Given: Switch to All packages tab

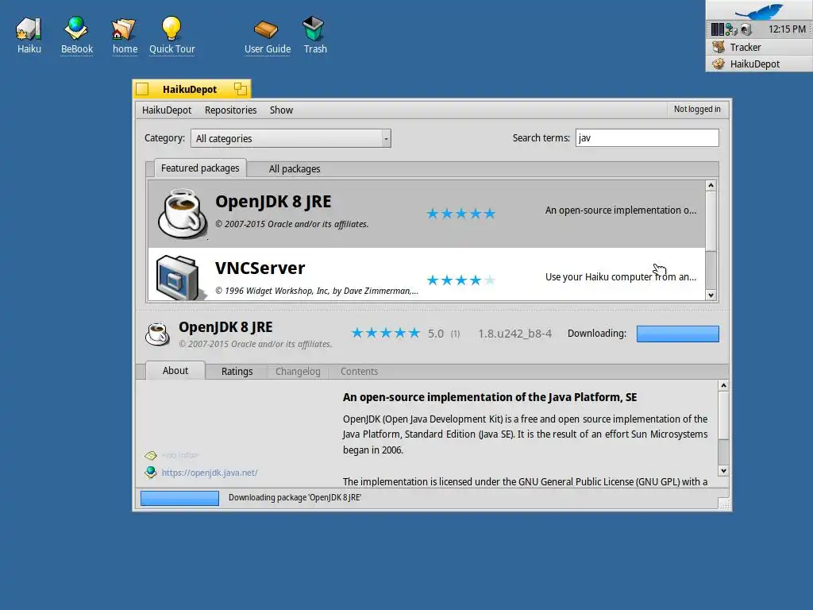Looking at the screenshot, I should (x=295, y=169).
